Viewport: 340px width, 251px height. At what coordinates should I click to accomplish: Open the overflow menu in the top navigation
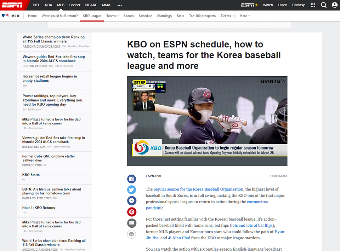119,5
